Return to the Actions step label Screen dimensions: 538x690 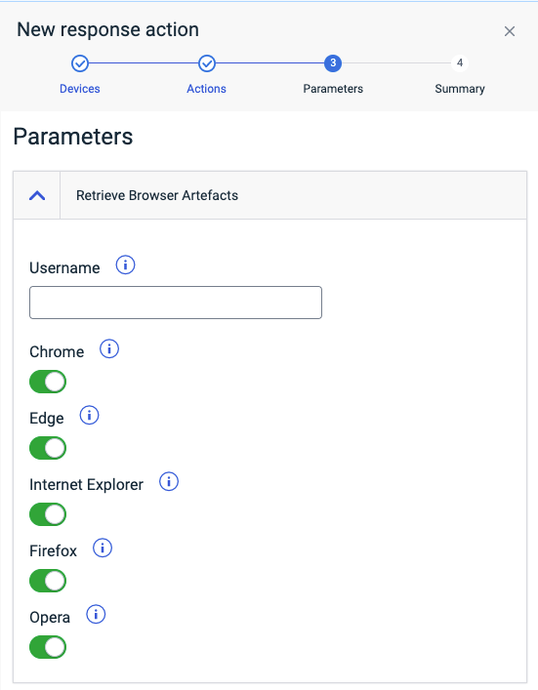click(x=206, y=89)
